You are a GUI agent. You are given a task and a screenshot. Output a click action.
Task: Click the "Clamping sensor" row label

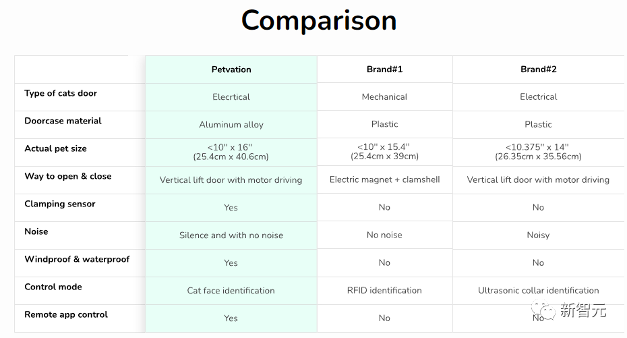tap(60, 204)
